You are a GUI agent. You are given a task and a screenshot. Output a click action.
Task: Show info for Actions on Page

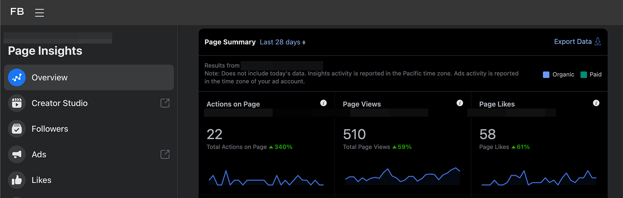pos(324,103)
